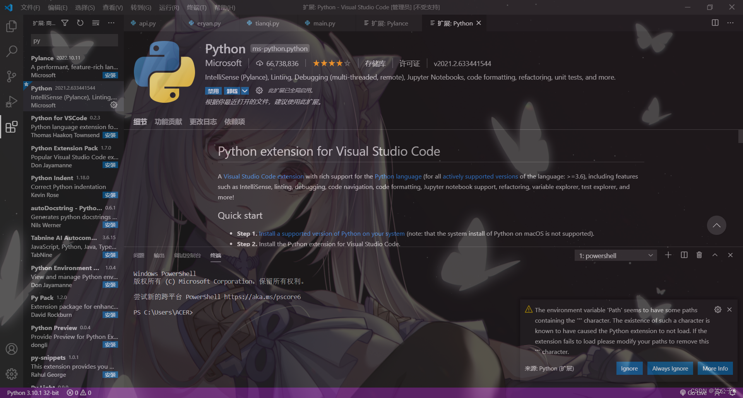Click the Microsoft publisher name
Viewport: 743px width, 398px height.
click(x=223, y=63)
